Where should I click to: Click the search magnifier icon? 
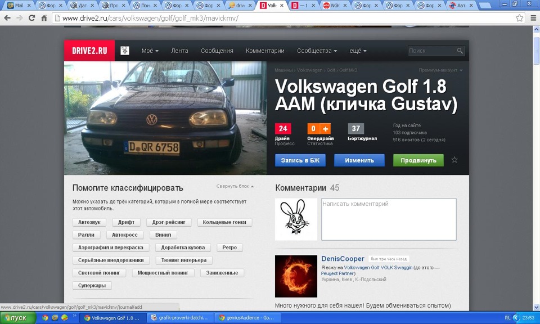pos(460,51)
